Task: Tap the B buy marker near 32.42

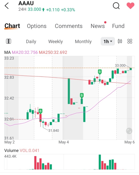Action: tap(82, 96)
